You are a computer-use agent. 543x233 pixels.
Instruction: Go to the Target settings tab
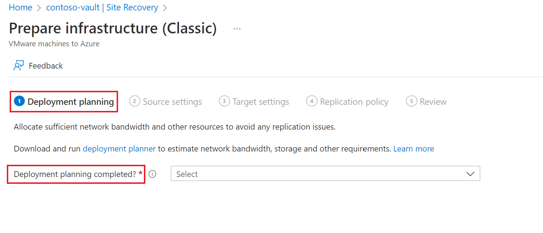click(x=261, y=102)
